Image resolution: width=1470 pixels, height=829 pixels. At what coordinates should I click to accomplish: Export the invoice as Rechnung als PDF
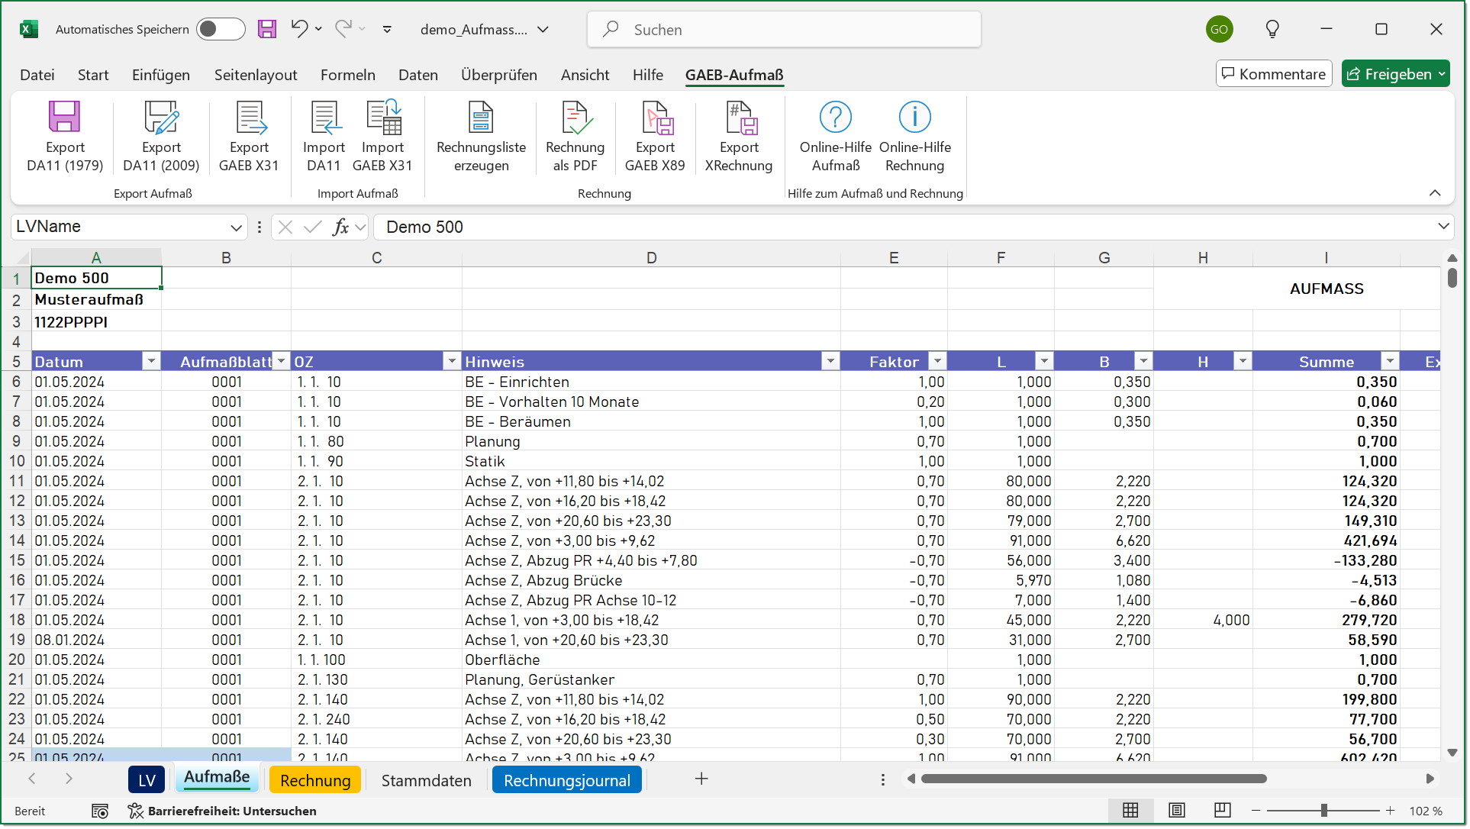point(575,136)
